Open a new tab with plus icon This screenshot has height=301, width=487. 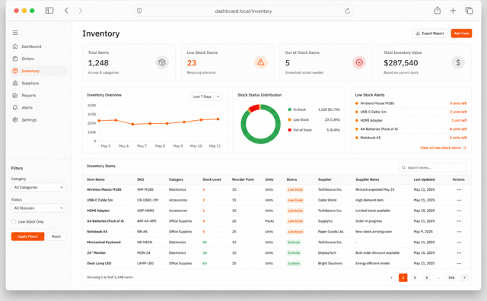pyautogui.click(x=453, y=11)
